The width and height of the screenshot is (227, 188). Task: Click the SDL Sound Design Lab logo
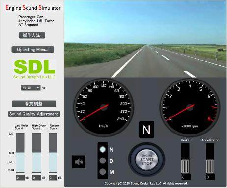[x=34, y=69]
